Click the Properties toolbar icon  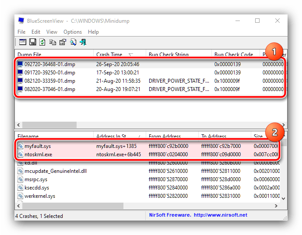[63, 42]
